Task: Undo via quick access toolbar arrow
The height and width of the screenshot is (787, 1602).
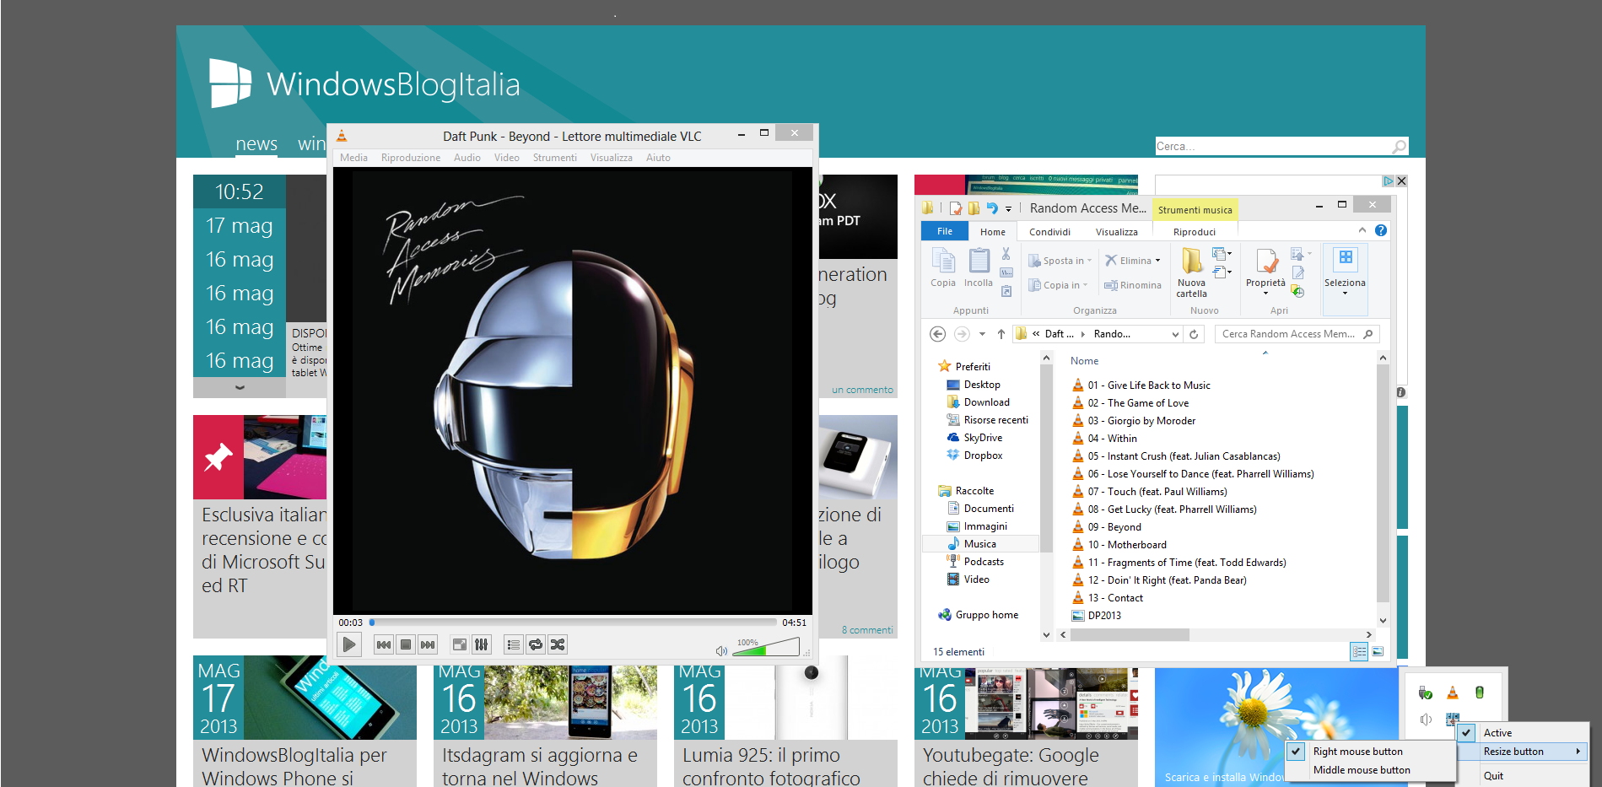Action: click(x=992, y=208)
